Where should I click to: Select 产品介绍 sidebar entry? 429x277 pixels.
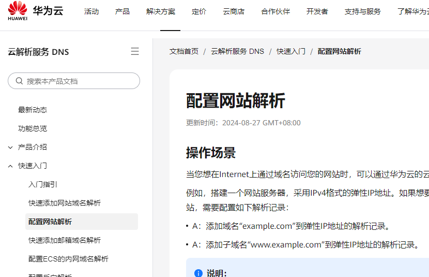tap(33, 147)
